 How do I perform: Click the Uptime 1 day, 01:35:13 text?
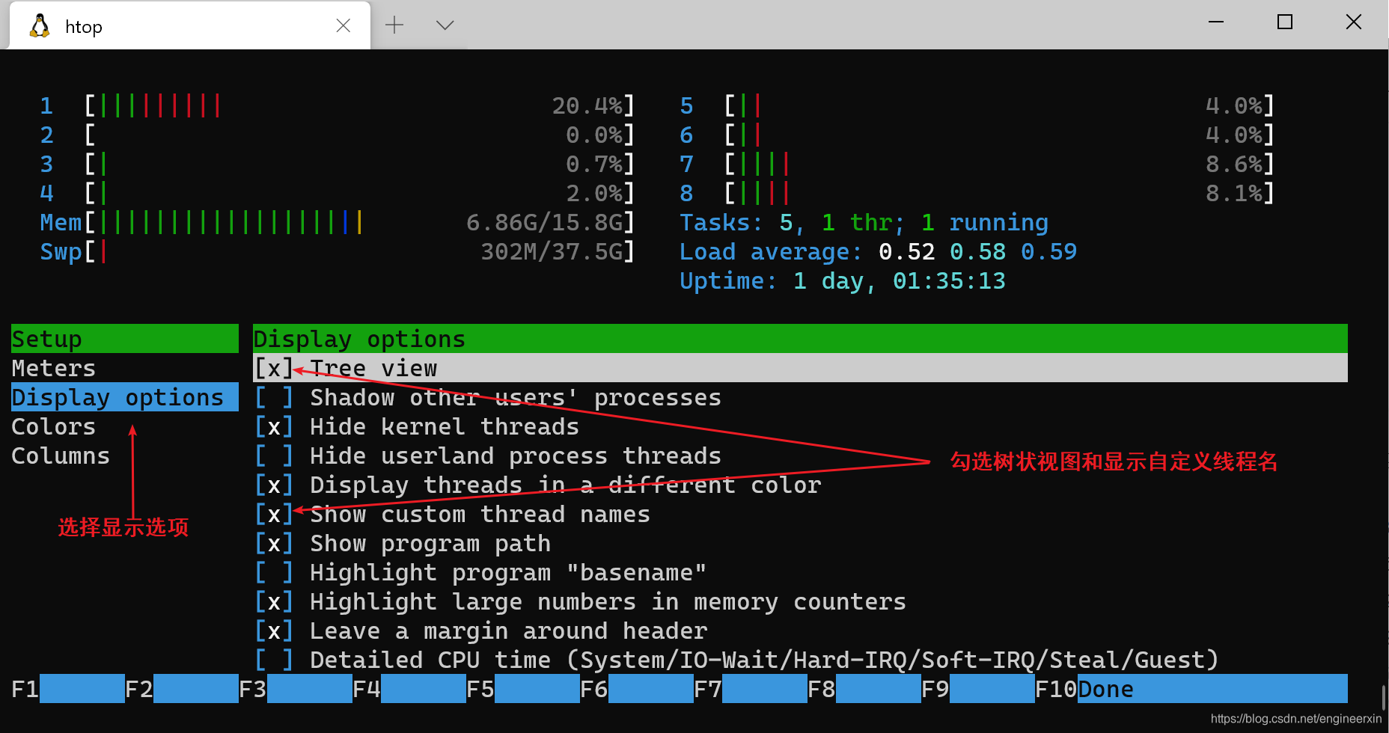pos(843,280)
